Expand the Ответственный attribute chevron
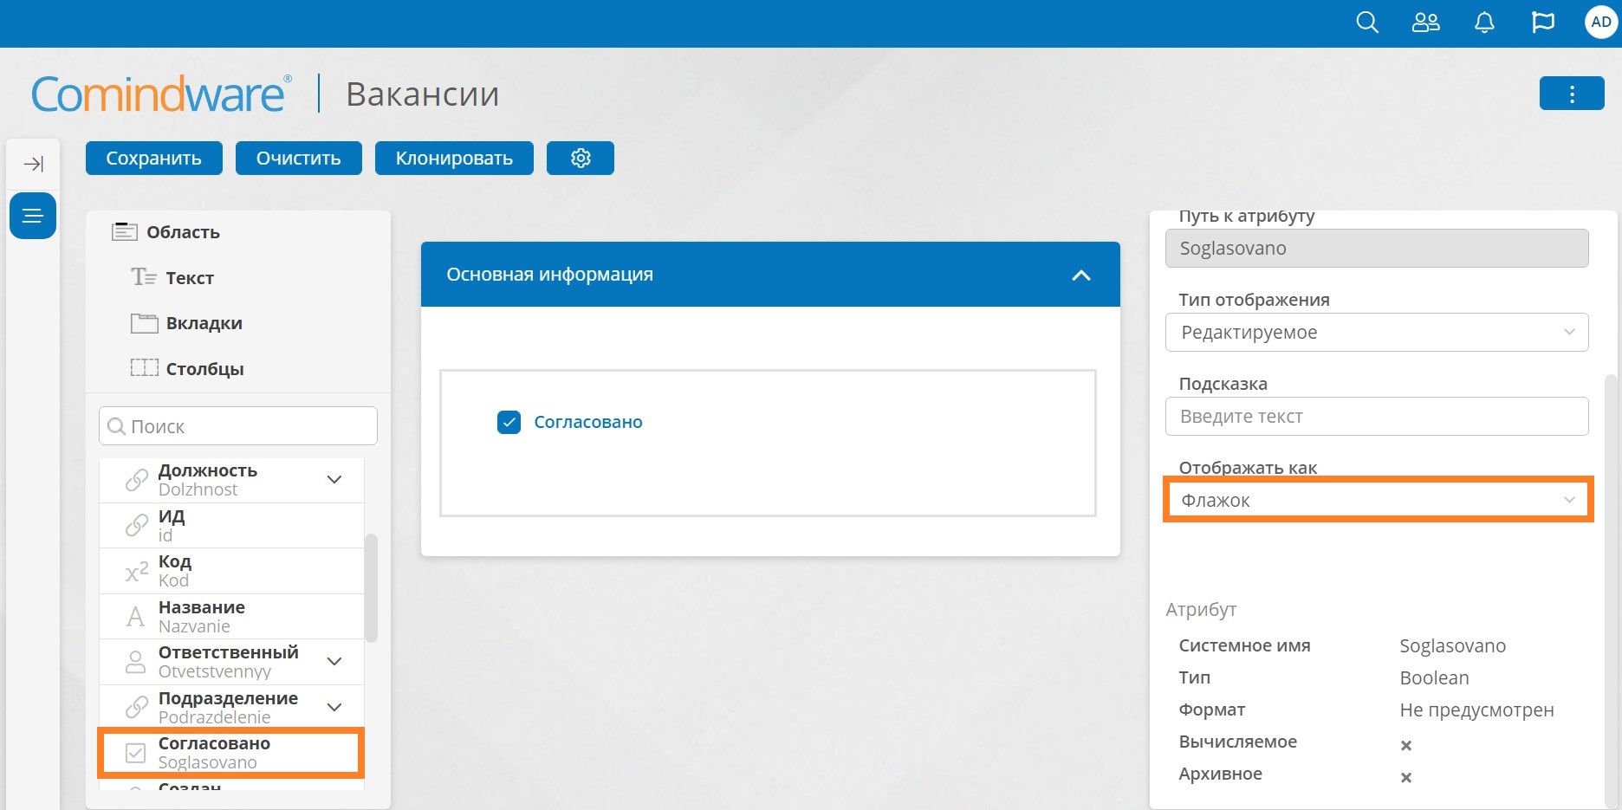The image size is (1622, 810). coord(334,661)
